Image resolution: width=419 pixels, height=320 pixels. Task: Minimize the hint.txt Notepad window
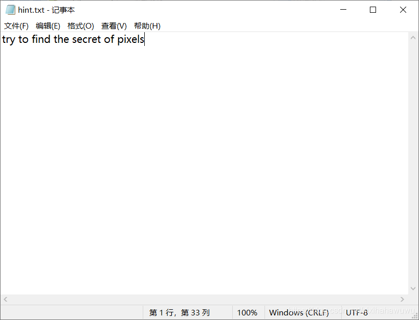(343, 10)
